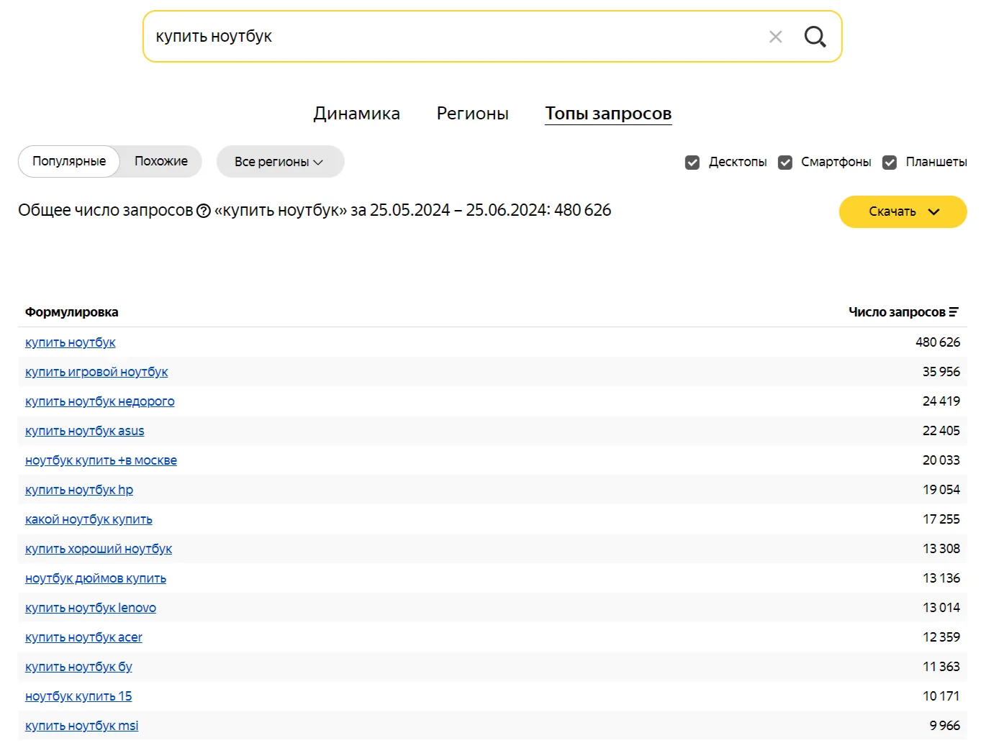Viewport: 981px width, 743px height.
Task: Clear the search field with the X icon
Action: (x=775, y=37)
